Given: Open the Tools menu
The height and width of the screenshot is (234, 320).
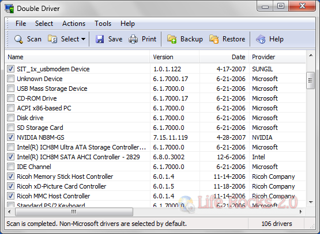Looking at the screenshot, I should click(x=103, y=24).
